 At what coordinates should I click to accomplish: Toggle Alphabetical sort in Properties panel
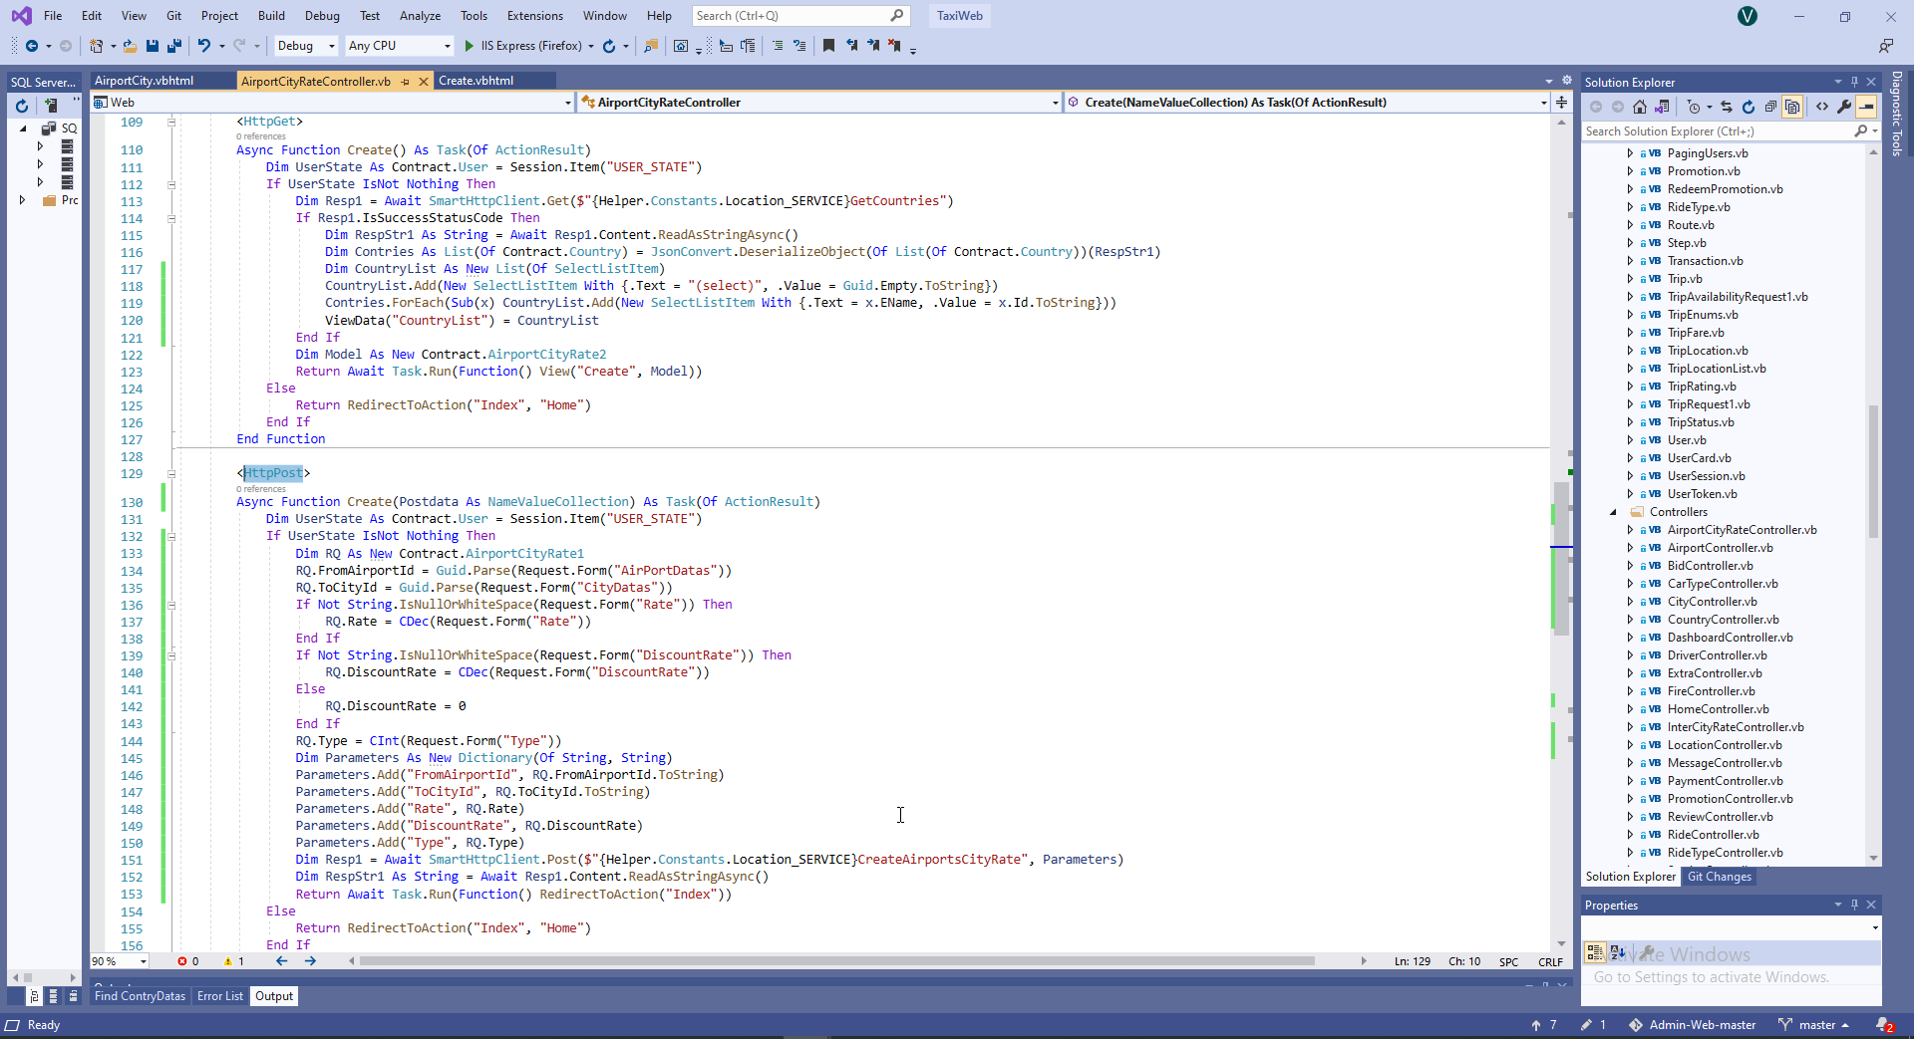coord(1617,952)
